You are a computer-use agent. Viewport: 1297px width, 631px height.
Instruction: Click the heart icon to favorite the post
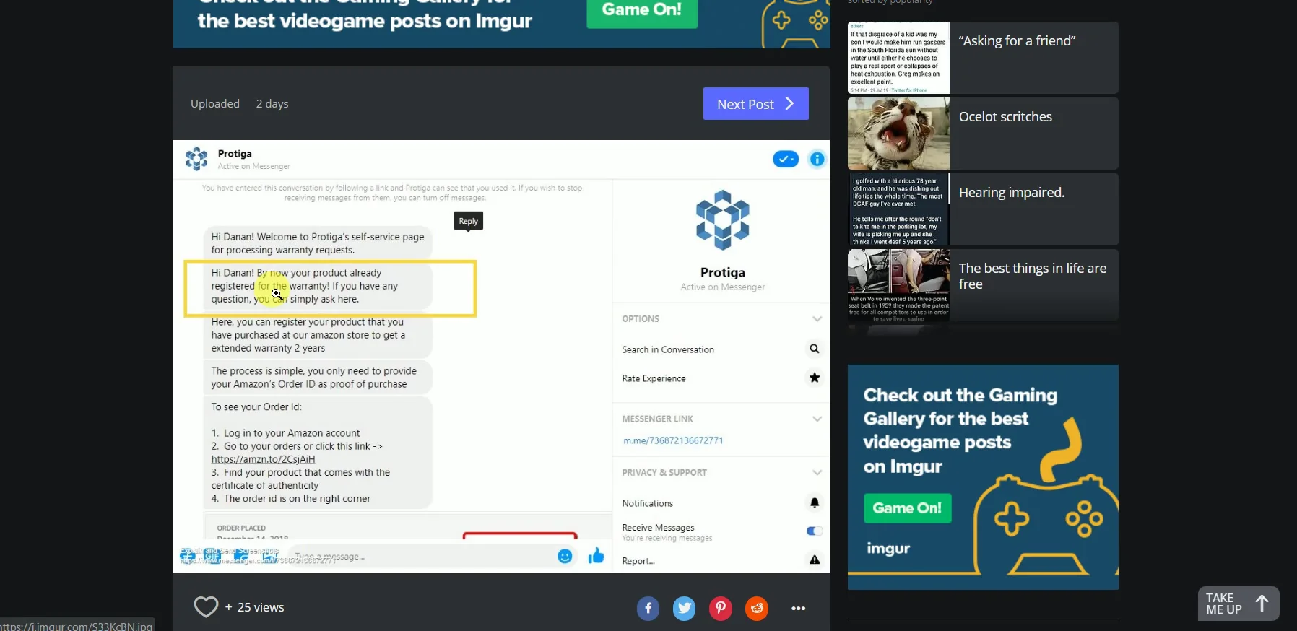(x=206, y=607)
